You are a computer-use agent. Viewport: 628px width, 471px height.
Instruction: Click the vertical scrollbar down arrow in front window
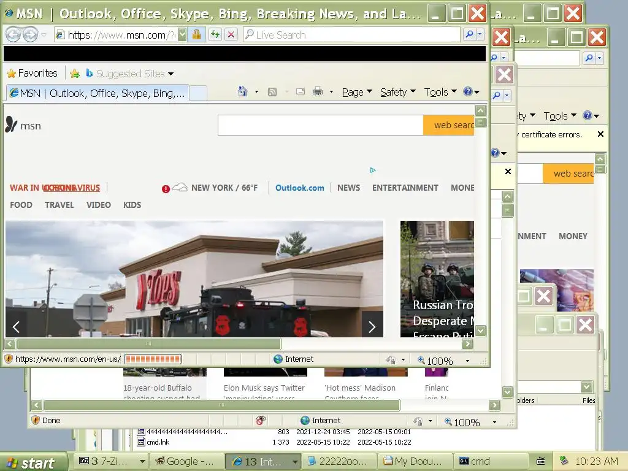coord(481,331)
